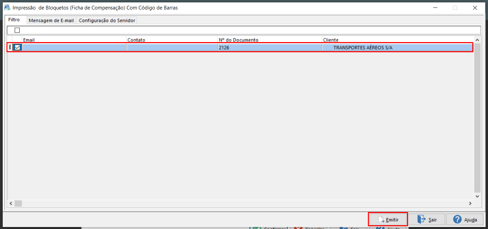The image size is (488, 229).
Task: Click the row indicator for row 2126
Action: coord(10,47)
